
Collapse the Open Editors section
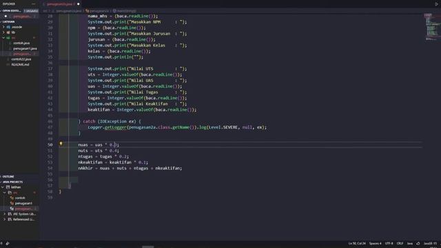tap(1, 11)
